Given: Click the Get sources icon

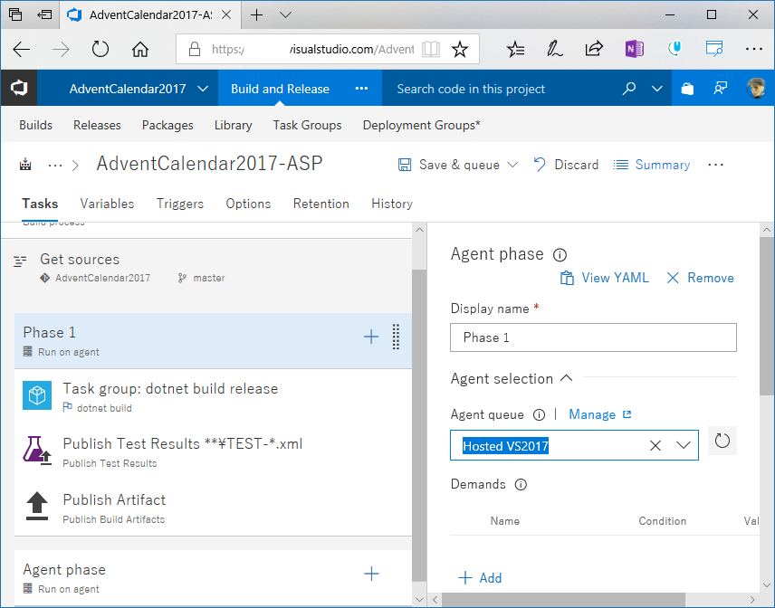Looking at the screenshot, I should coord(20,261).
